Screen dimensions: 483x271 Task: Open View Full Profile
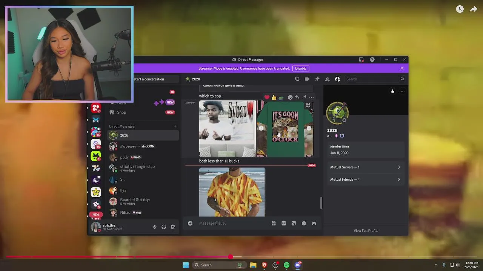tap(366, 231)
